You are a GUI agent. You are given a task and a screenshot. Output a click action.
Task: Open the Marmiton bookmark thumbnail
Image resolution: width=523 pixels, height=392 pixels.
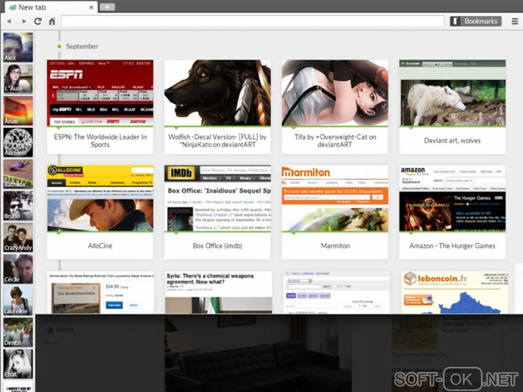coord(335,198)
